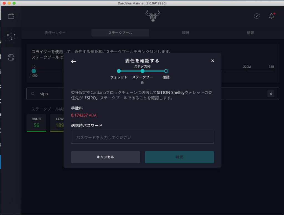
Task: Click the Daedalus bull logo
Action: [153, 16]
